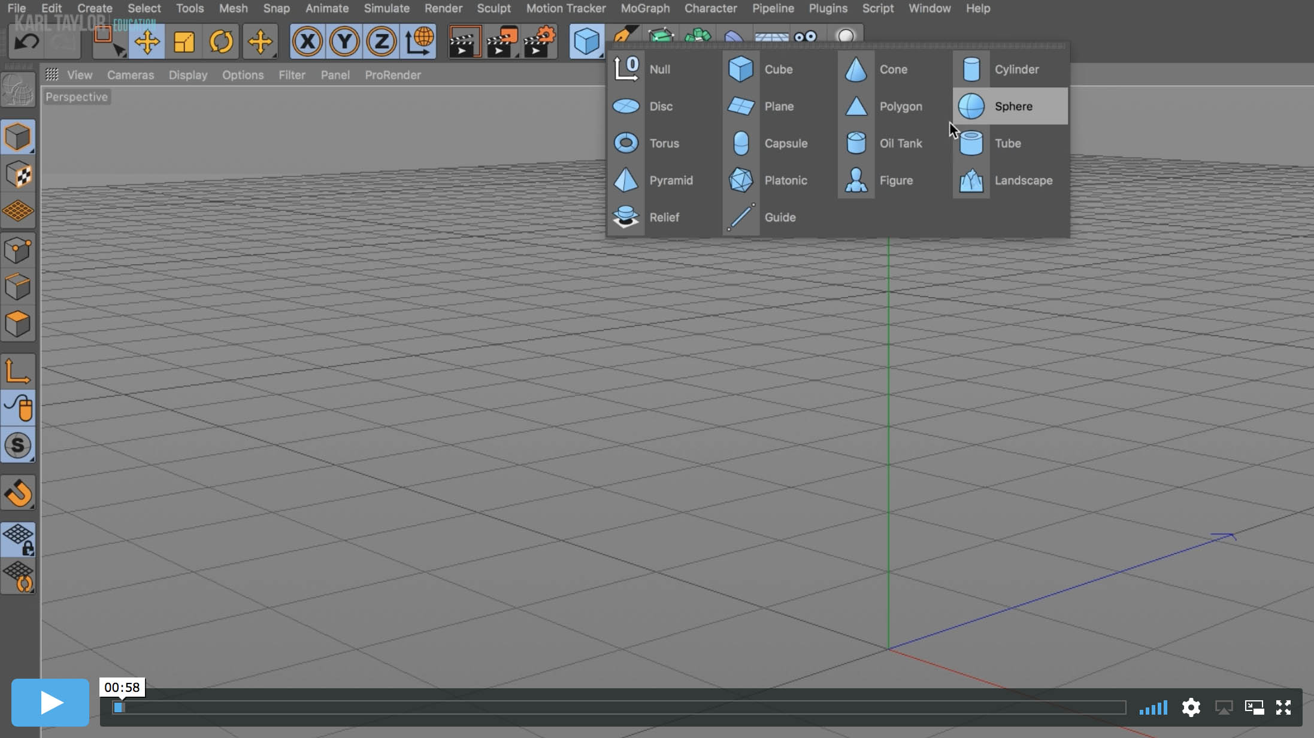Click the video quality settings gear button
The image size is (1314, 738).
coord(1191,707)
